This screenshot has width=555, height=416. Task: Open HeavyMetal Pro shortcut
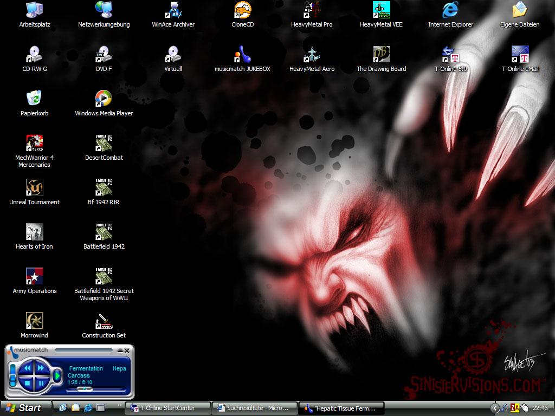pos(312,15)
